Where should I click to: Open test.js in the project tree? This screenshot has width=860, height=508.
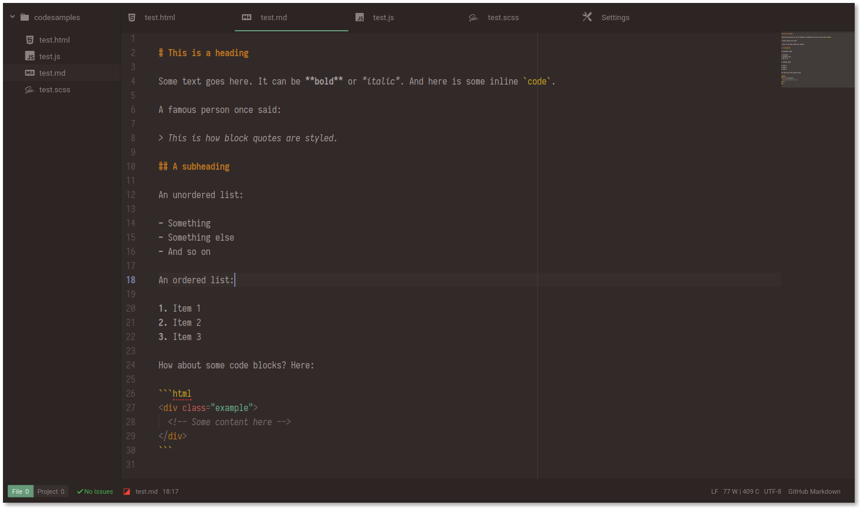62,56
